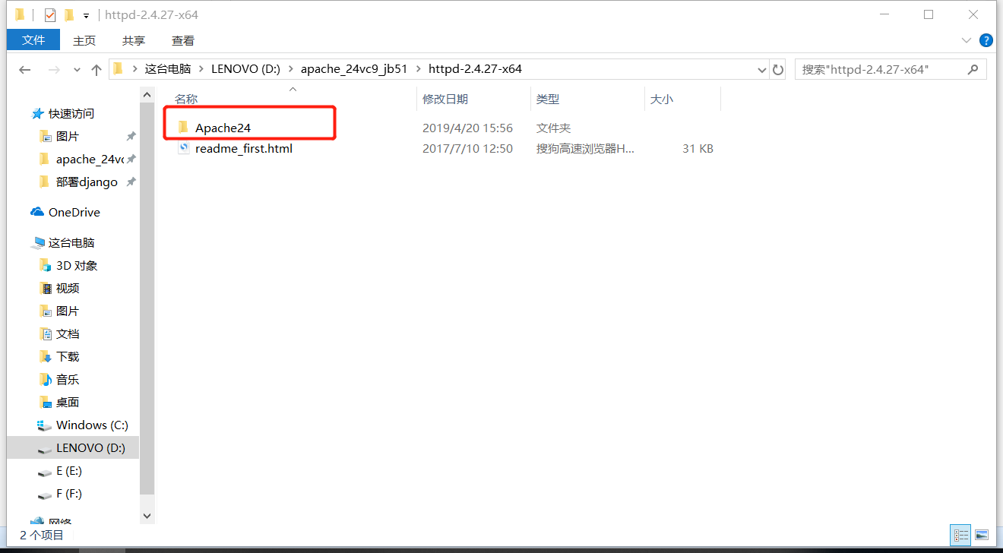This screenshot has width=1003, height=553.
Task: Switch to the 共享 ribbon tab
Action: pyautogui.click(x=132, y=40)
